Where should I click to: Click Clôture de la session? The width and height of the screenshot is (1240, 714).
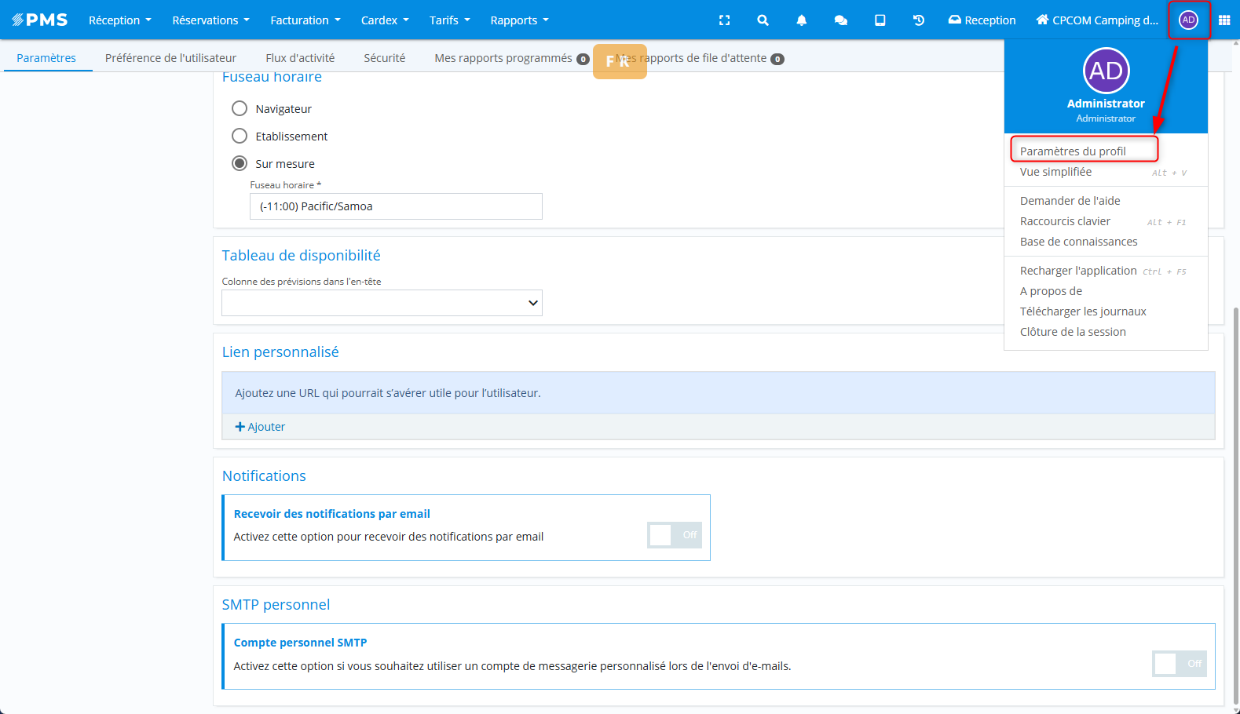coord(1073,332)
